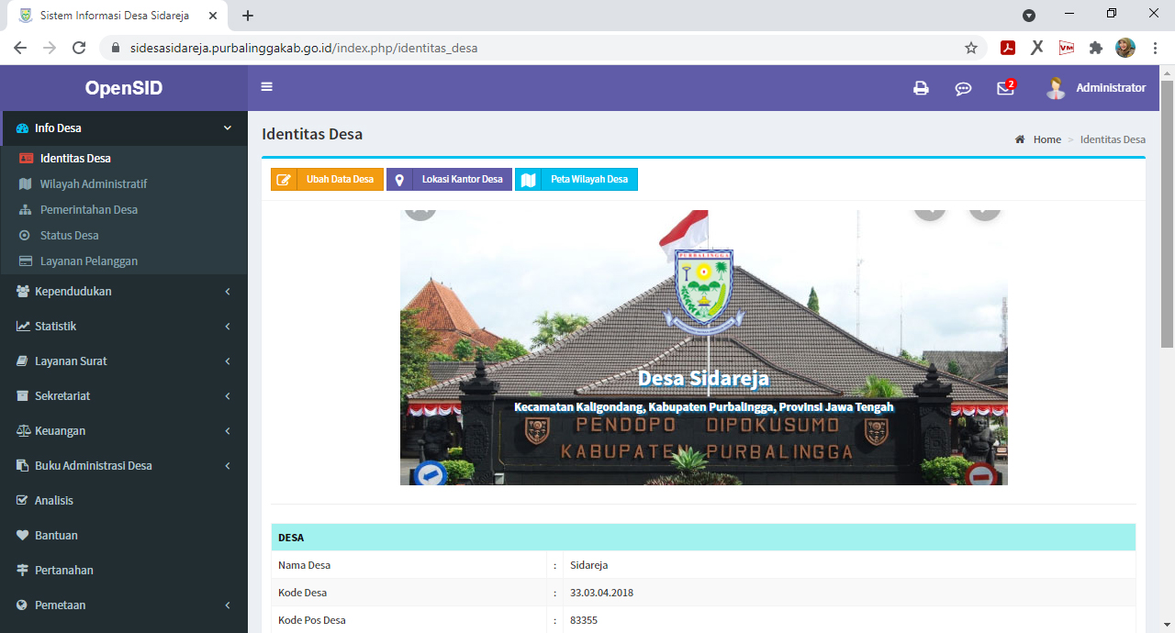
Task: Open the browser Extensions puzzle icon
Action: pyautogui.click(x=1095, y=48)
